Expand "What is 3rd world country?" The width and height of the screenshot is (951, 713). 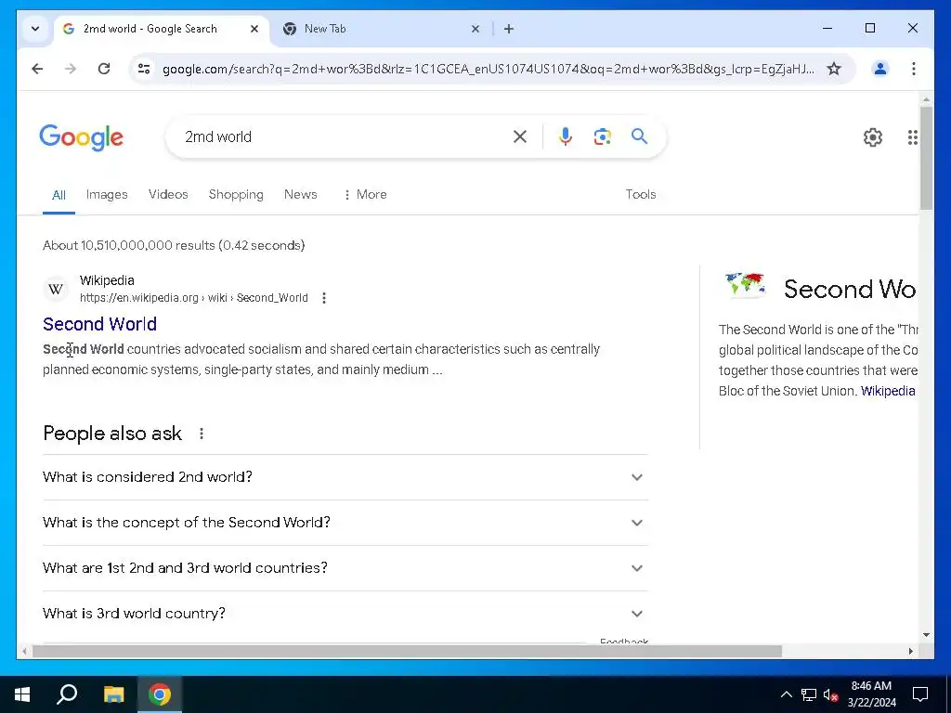pyautogui.click(x=345, y=614)
